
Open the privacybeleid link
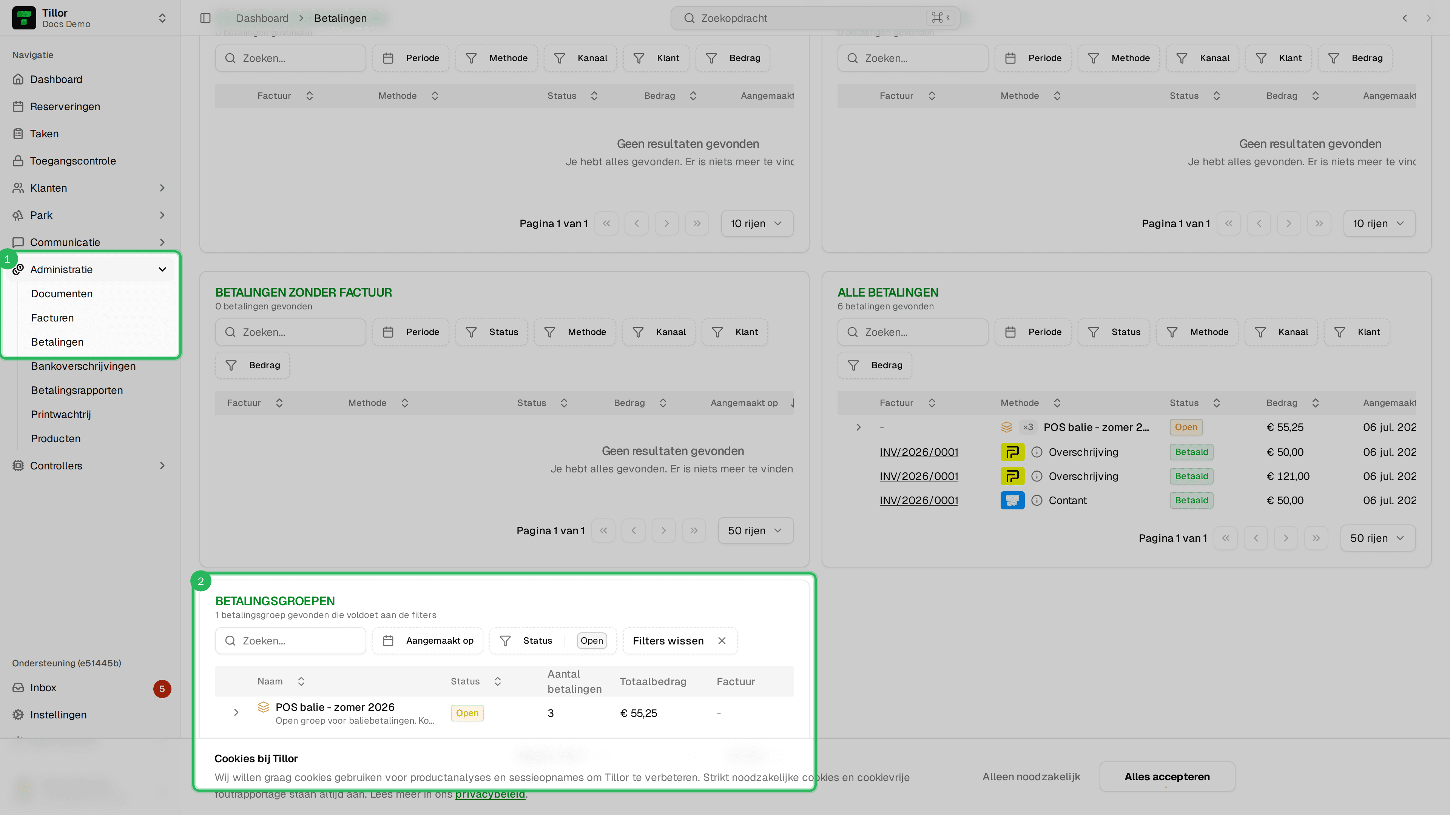490,794
